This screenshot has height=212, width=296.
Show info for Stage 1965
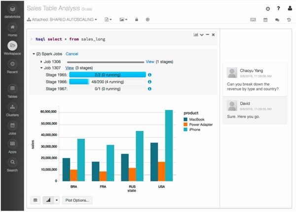coord(149,75)
